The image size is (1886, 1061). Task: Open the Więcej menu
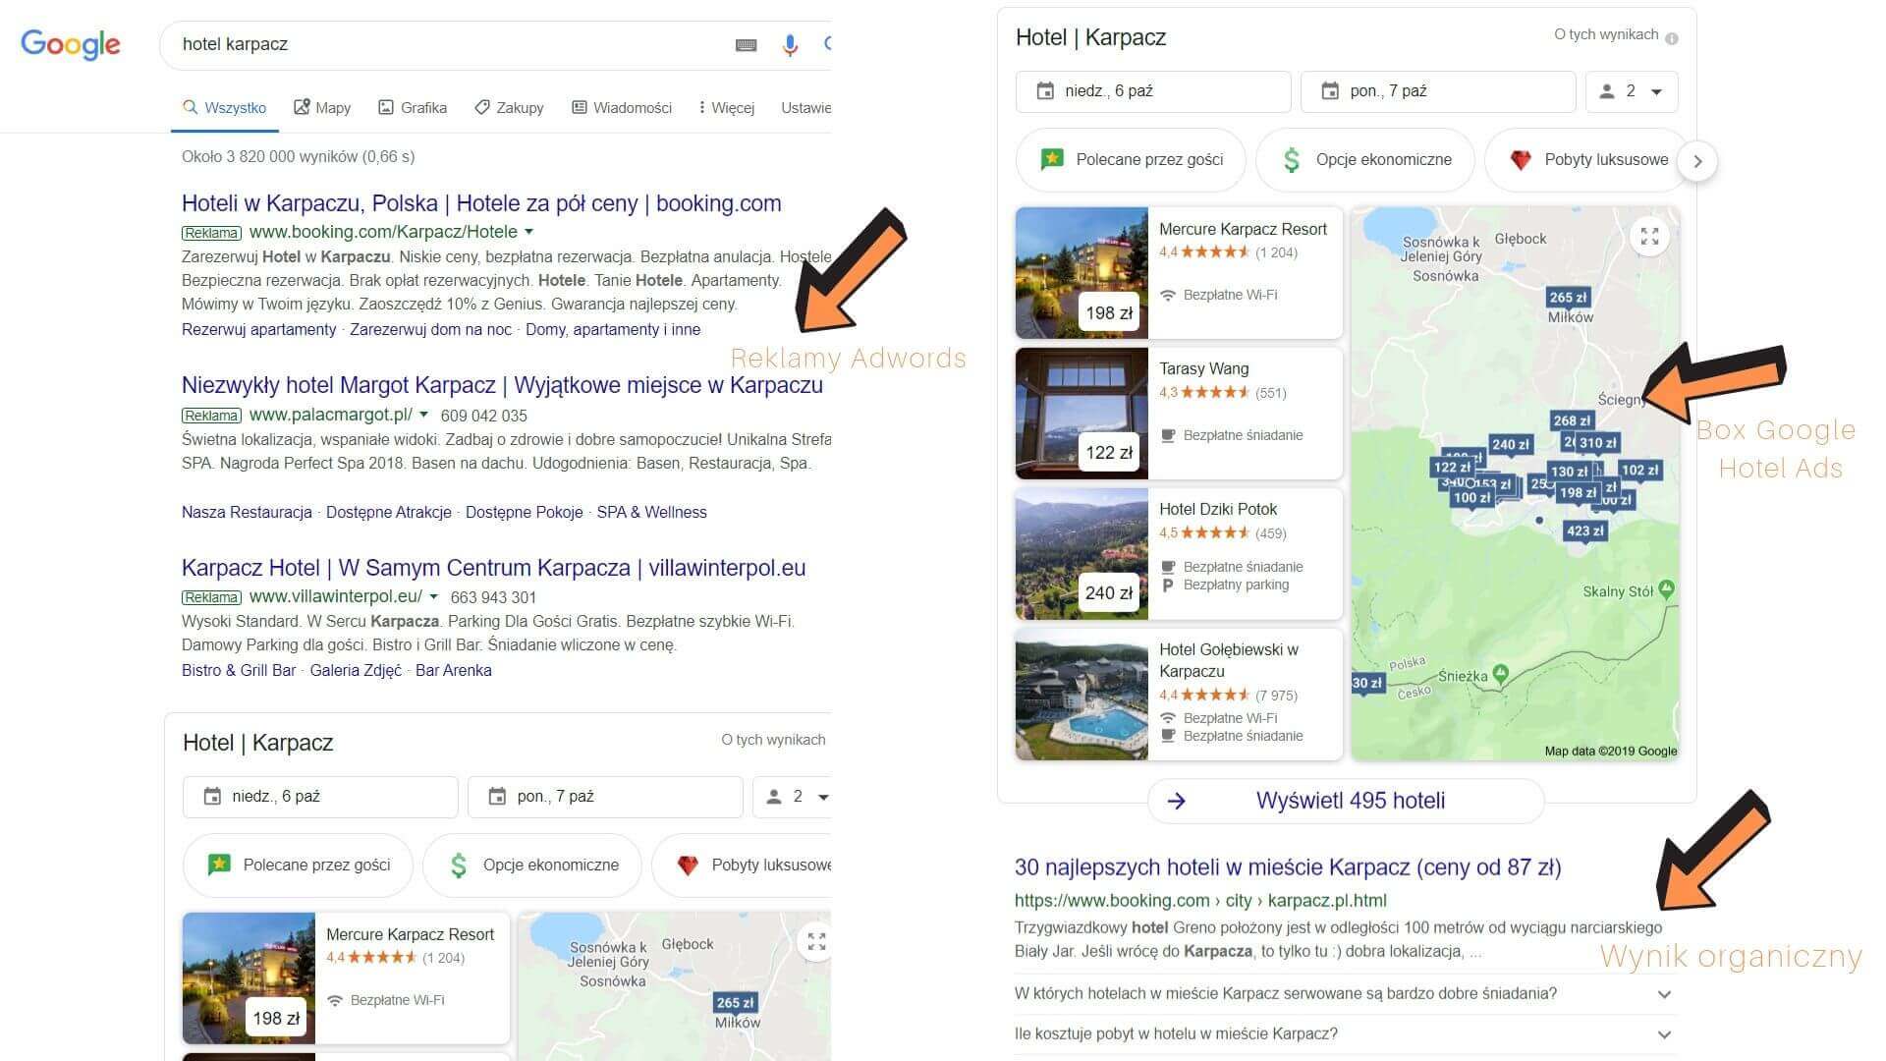click(x=726, y=108)
